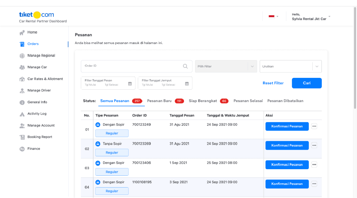Open the Filter Tanggal Pesan calendar
The image size is (357, 198).
coord(130,84)
